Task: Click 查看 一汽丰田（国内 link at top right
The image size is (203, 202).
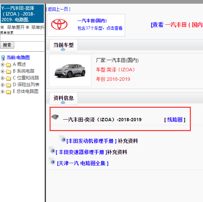Action: point(177,25)
